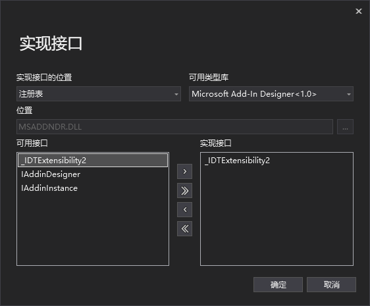Cancel with the 取消 button

click(331, 284)
